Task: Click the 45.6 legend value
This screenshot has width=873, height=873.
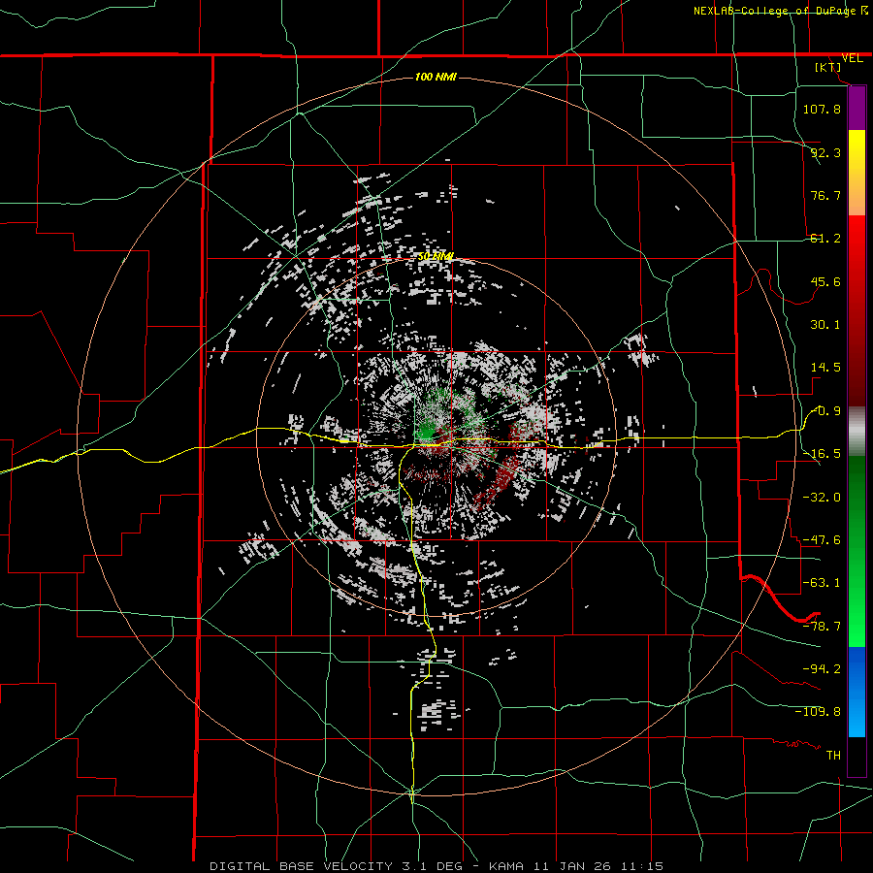Action: [x=825, y=281]
